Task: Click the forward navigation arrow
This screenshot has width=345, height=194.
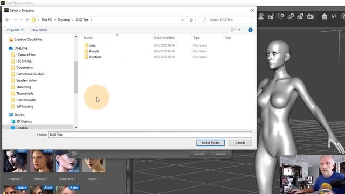Action: (x=15, y=20)
